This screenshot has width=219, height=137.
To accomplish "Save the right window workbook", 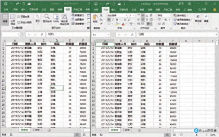I will tap(96, 4).
